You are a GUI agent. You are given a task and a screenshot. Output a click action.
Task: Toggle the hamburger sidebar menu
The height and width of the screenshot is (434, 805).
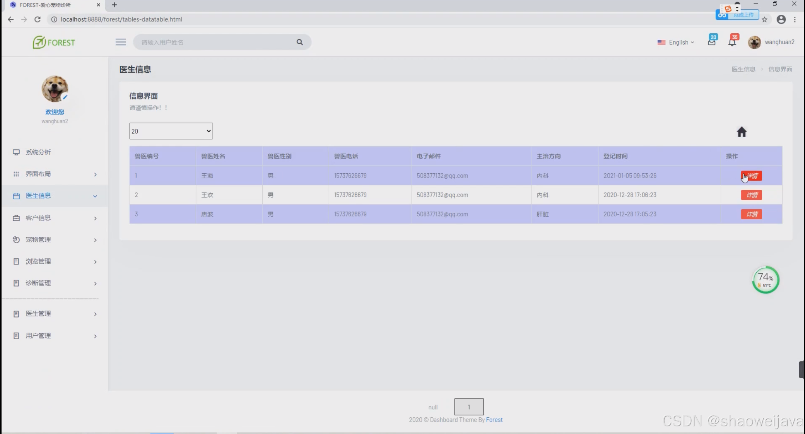[121, 42]
